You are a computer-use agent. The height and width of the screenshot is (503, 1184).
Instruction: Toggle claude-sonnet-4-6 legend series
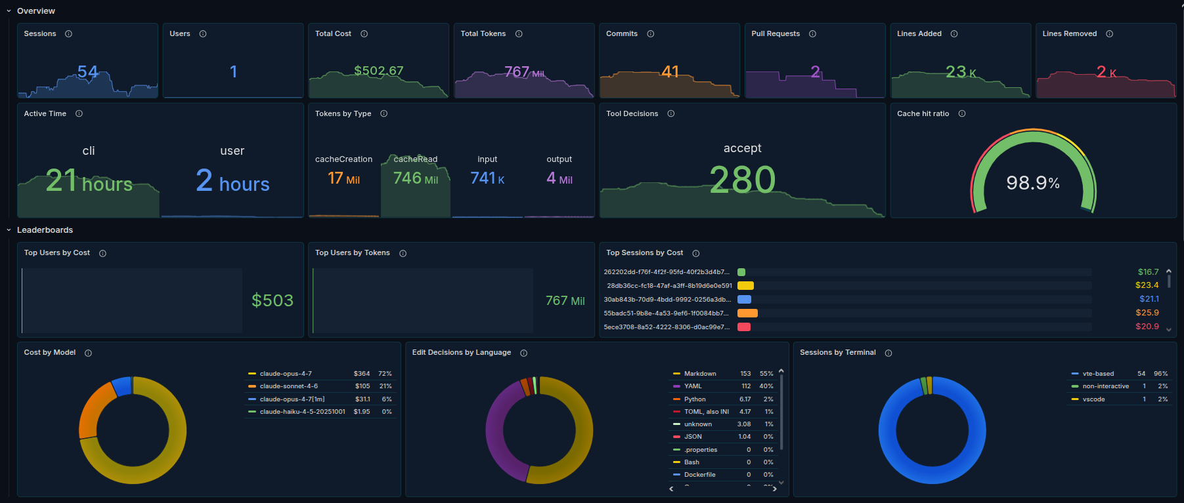pos(289,386)
